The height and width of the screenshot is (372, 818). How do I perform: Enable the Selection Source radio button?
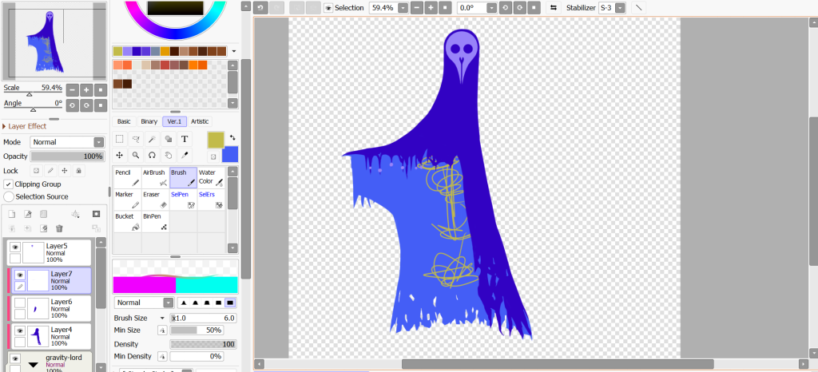point(8,196)
